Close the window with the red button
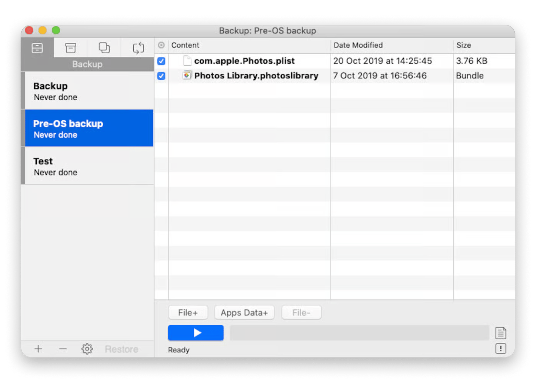 point(29,30)
